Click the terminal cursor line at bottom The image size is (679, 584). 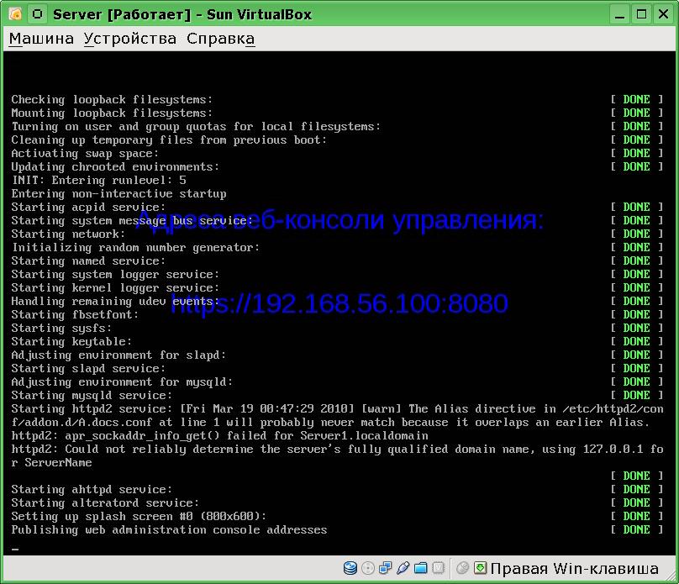tap(15, 548)
